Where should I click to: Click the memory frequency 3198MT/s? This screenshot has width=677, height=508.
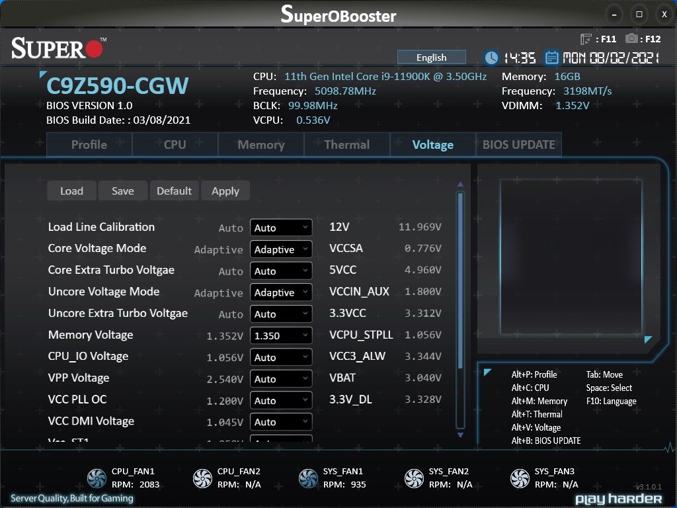pyautogui.click(x=587, y=91)
